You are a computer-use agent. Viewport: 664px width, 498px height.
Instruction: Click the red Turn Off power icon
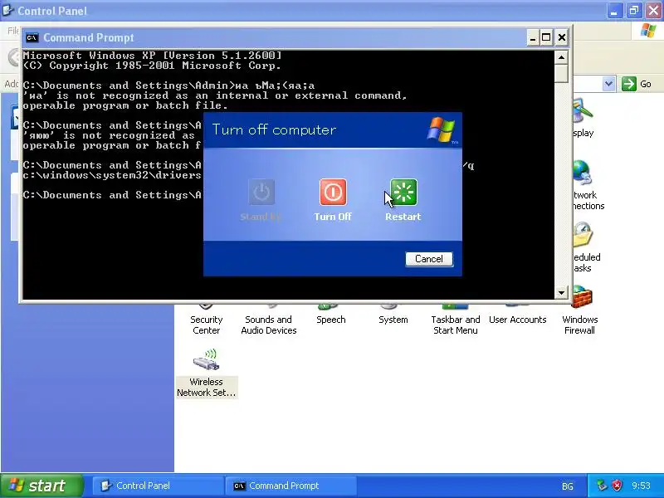point(333,193)
